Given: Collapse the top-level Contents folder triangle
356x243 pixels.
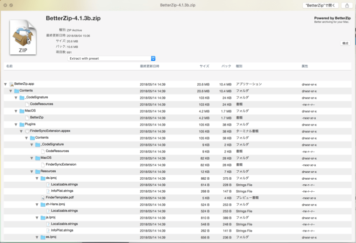Looking at the screenshot, I should (11, 91).
